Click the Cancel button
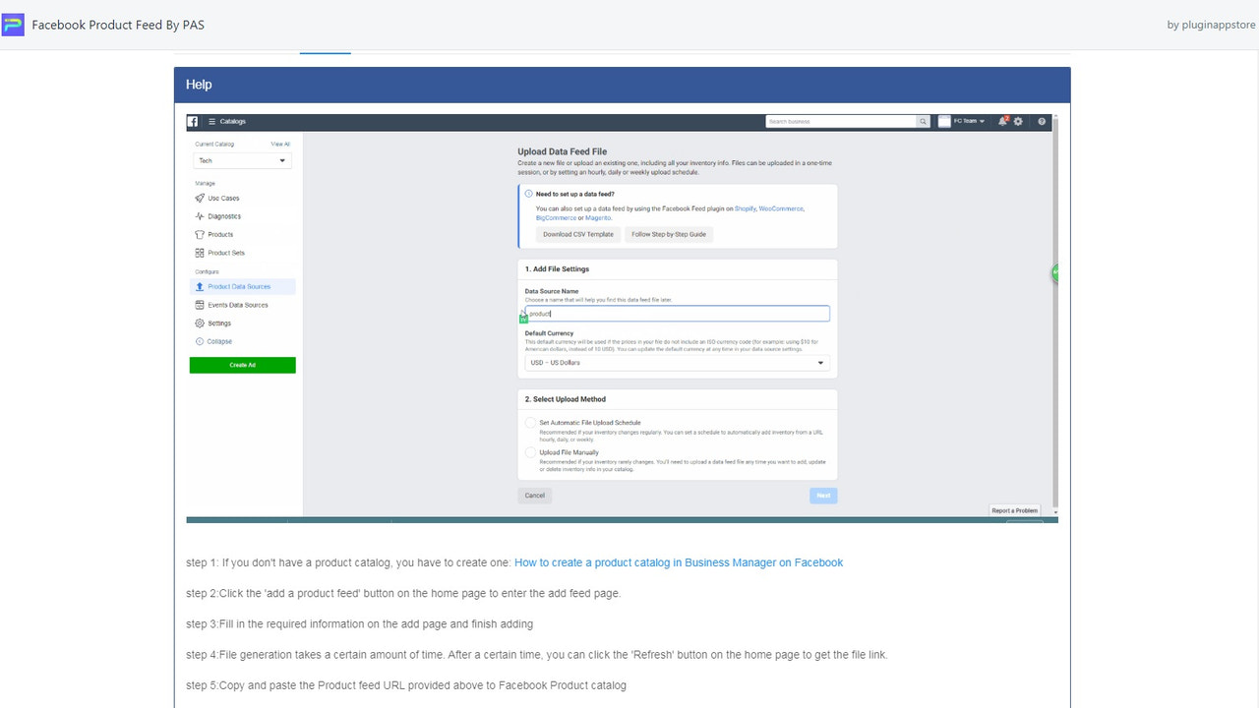 pos(535,496)
